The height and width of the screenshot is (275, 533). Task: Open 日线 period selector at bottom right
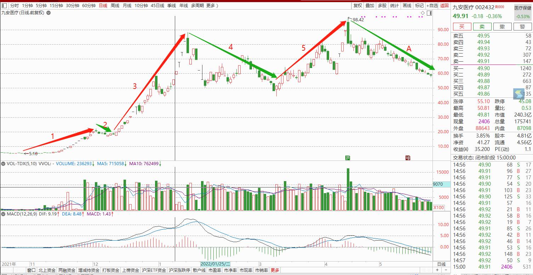coord(441,264)
